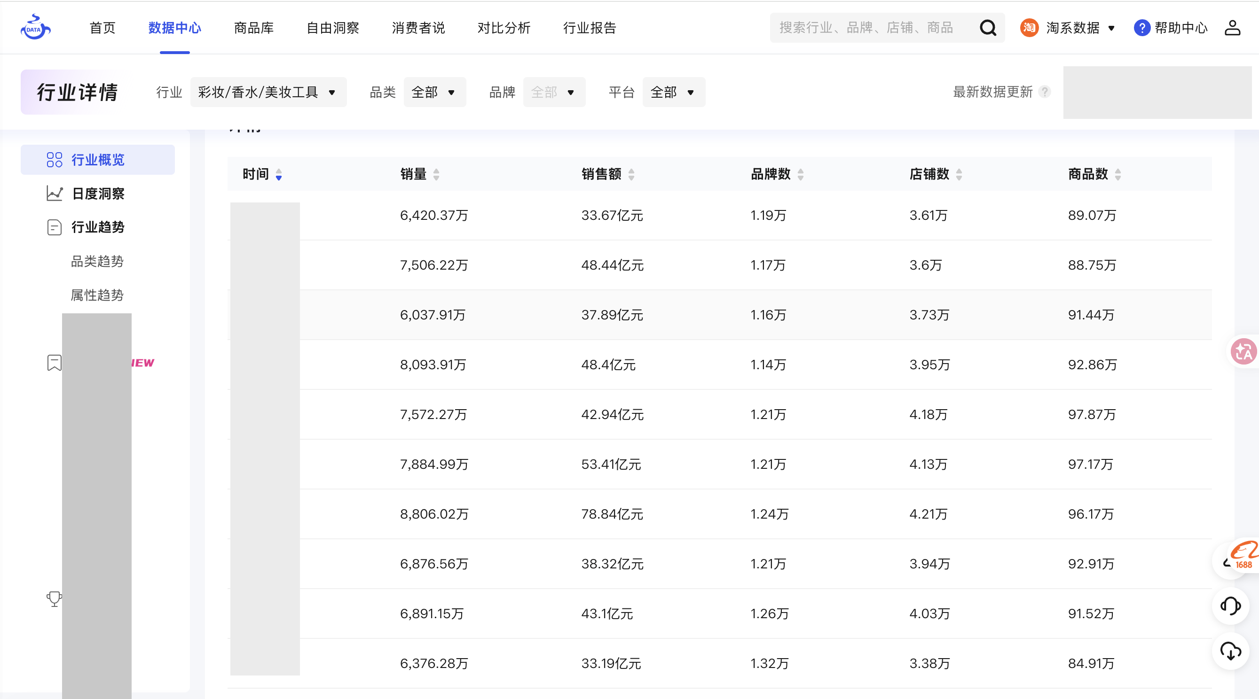Click the 行业概览 grid icon
Image resolution: width=1259 pixels, height=699 pixels.
pos(54,160)
